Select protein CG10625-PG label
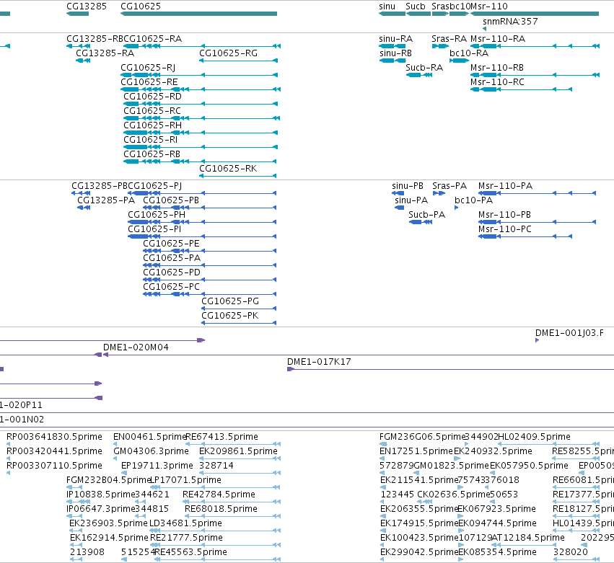 (x=230, y=301)
